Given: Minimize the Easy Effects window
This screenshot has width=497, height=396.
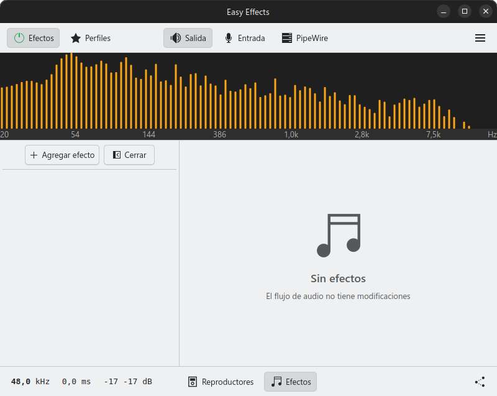Looking at the screenshot, I should tap(444, 12).
